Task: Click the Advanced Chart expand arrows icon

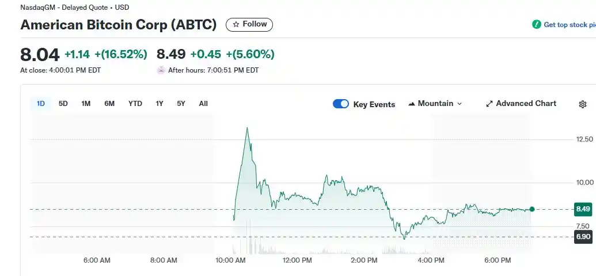Action: [489, 104]
